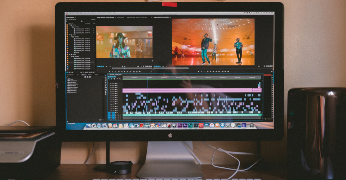
Task: Toggle Snap in the timeline header
Action: tap(111, 78)
